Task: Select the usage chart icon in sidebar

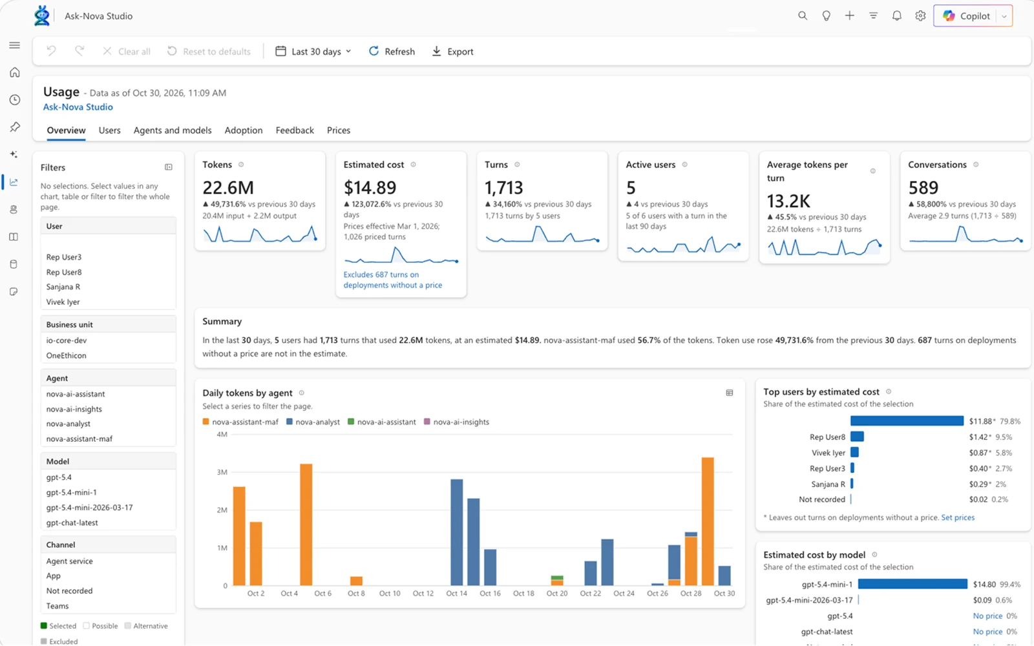Action: point(14,182)
